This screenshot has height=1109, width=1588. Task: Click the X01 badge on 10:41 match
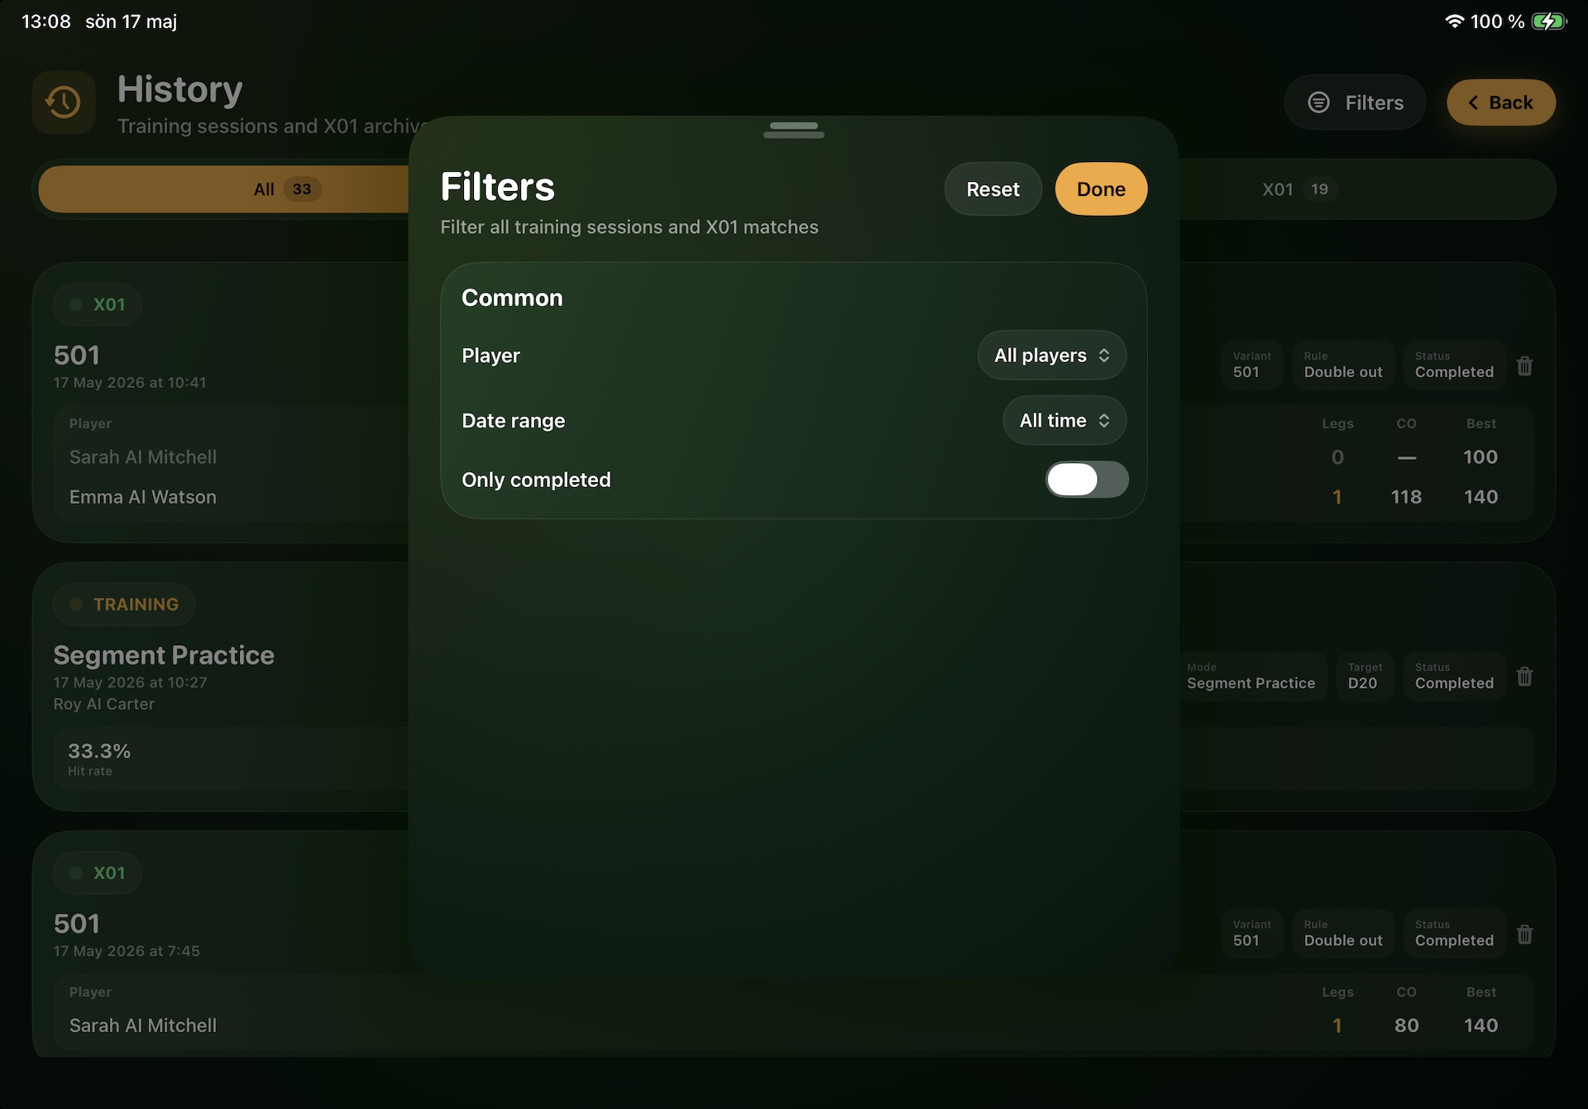(98, 304)
